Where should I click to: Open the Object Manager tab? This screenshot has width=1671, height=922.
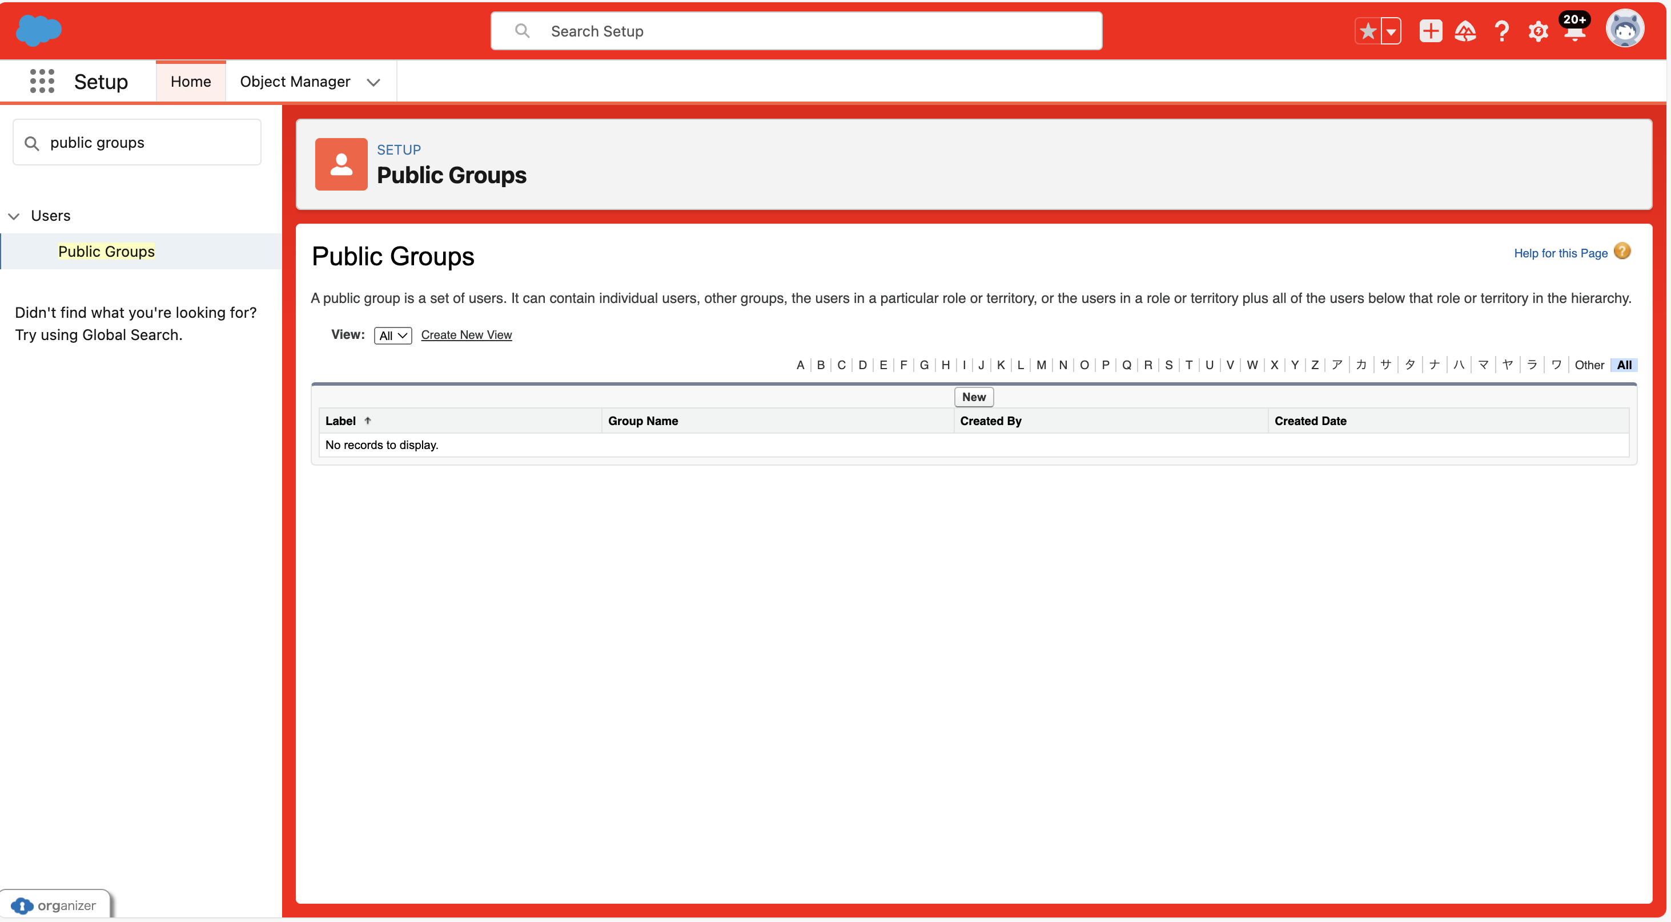(295, 82)
